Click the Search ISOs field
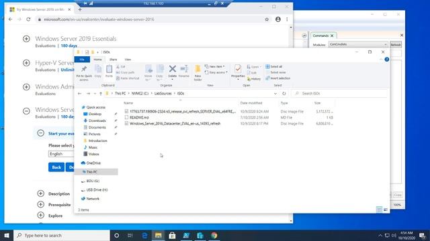This screenshot has height=241, width=430. [x=339, y=94]
